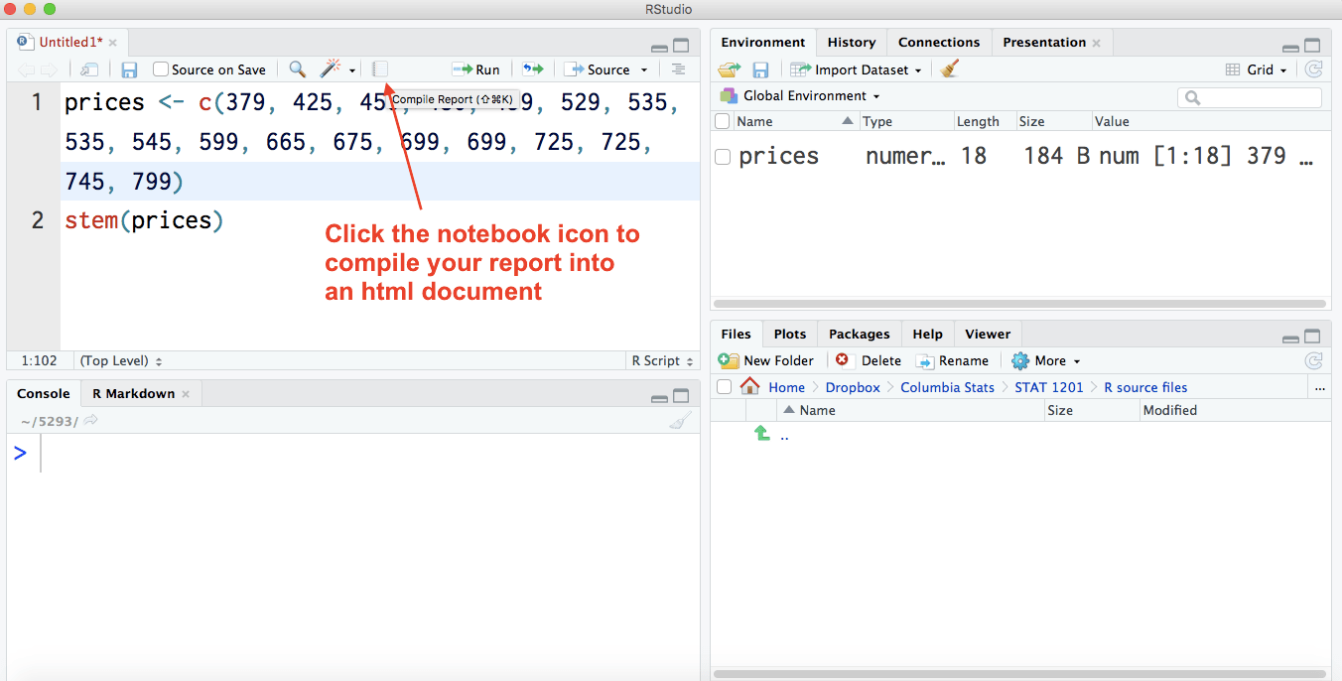Screen dimensions: 1342x681
Task: Navigate to Columbia Stats breadcrumb link
Action: coord(947,388)
